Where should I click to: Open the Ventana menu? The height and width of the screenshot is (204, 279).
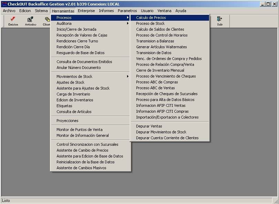164,11
